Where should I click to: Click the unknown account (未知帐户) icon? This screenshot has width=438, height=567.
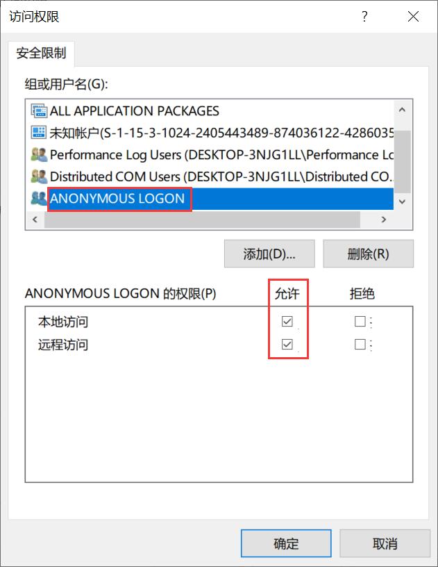pos(39,132)
